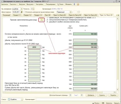
Task: Go to next additional page arrow
Action: (x=82, y=95)
